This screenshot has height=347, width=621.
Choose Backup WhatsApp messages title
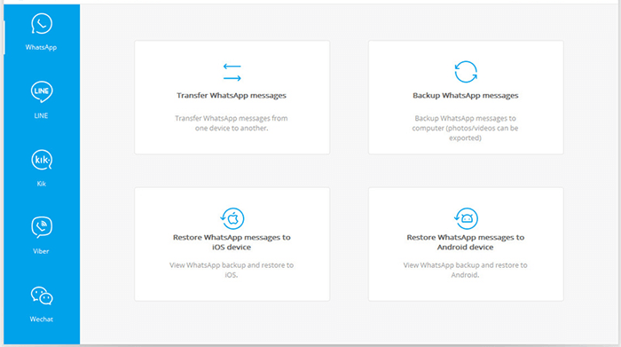tap(466, 96)
